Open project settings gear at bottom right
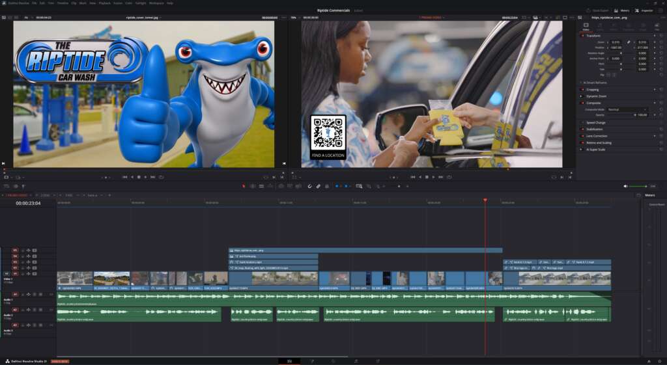This screenshot has width=667, height=365. click(x=659, y=361)
